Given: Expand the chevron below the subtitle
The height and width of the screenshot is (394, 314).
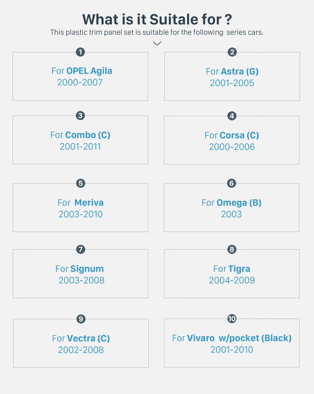Looking at the screenshot, I should pos(157,43).
